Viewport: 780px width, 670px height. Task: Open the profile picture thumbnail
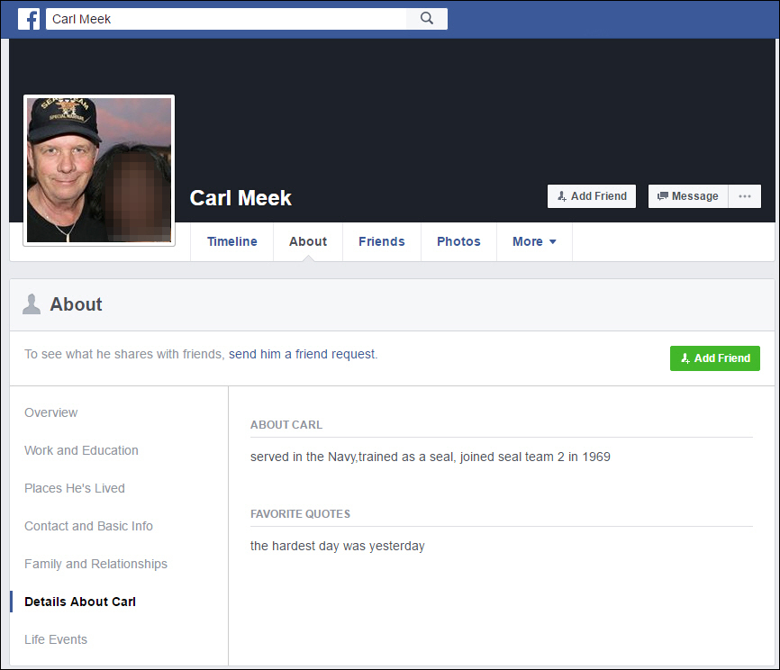(99, 170)
